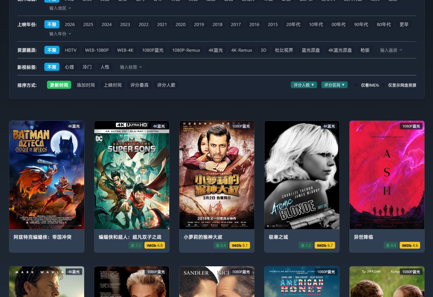This screenshot has width=433, height=297.
Task: Click the Douban 8.4 rating badge
Action: point(220,245)
